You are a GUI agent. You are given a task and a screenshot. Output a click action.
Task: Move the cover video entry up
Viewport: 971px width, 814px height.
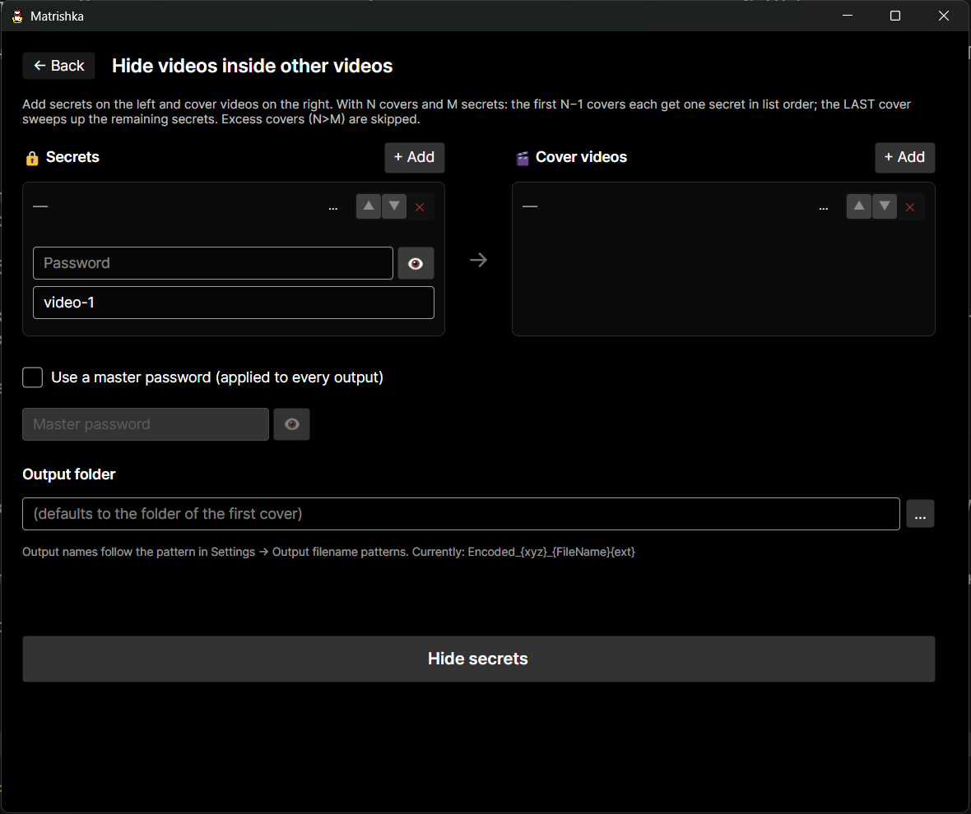point(859,206)
